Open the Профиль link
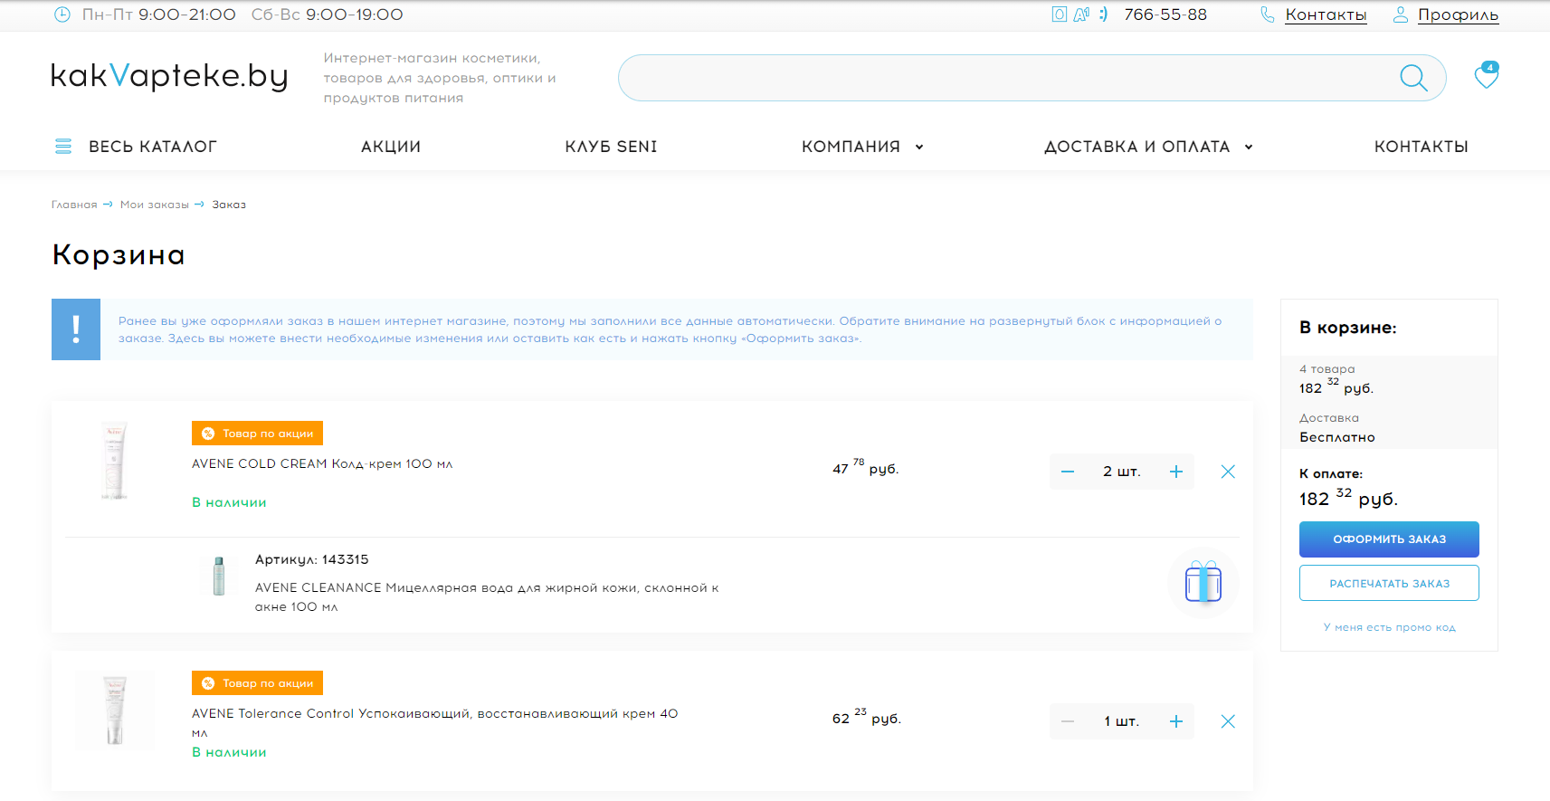This screenshot has height=801, width=1550. (1458, 15)
